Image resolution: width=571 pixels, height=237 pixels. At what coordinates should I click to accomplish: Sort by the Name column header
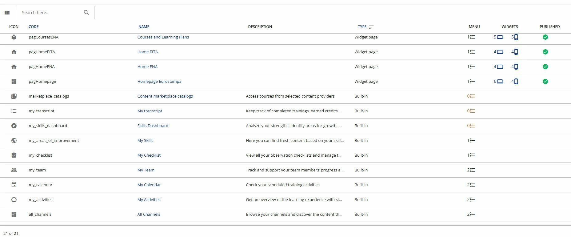point(144,27)
